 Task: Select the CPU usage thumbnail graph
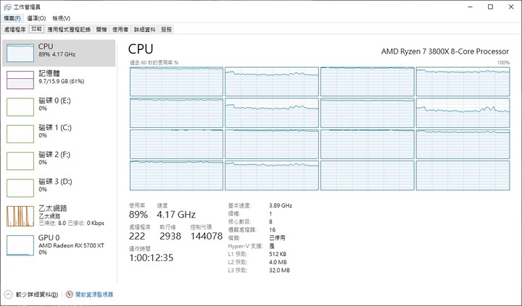coord(20,53)
